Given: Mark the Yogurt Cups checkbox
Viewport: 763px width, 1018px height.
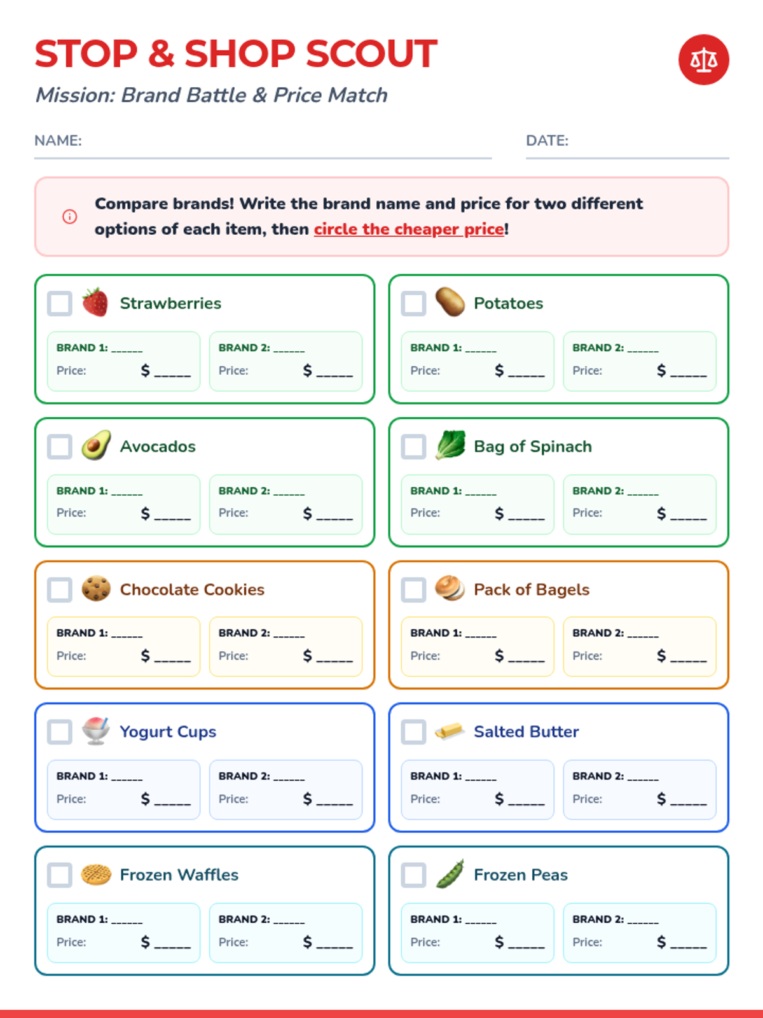Looking at the screenshot, I should point(60,732).
